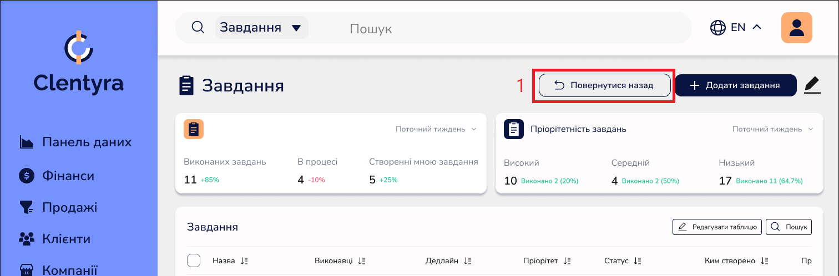839x276 pixels.
Task: Open the orange user profile avatar
Action: (x=797, y=28)
